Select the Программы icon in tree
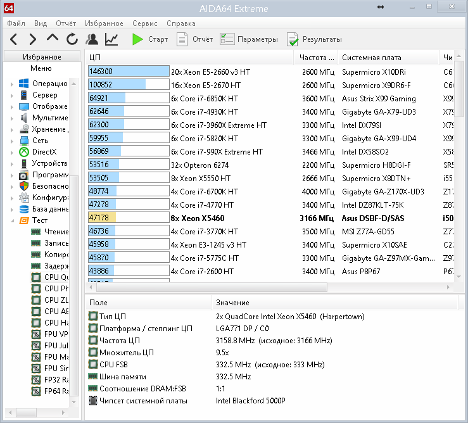 pos(24,175)
